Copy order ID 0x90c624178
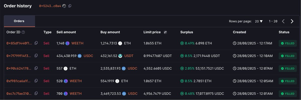 (36, 68)
